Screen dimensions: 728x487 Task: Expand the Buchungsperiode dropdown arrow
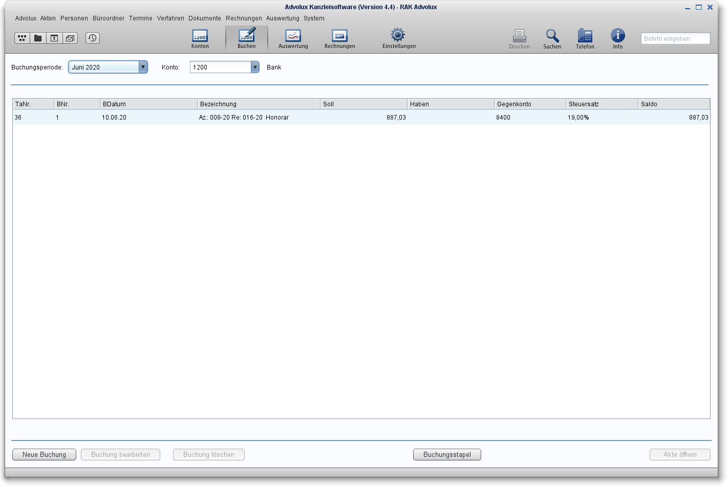143,67
